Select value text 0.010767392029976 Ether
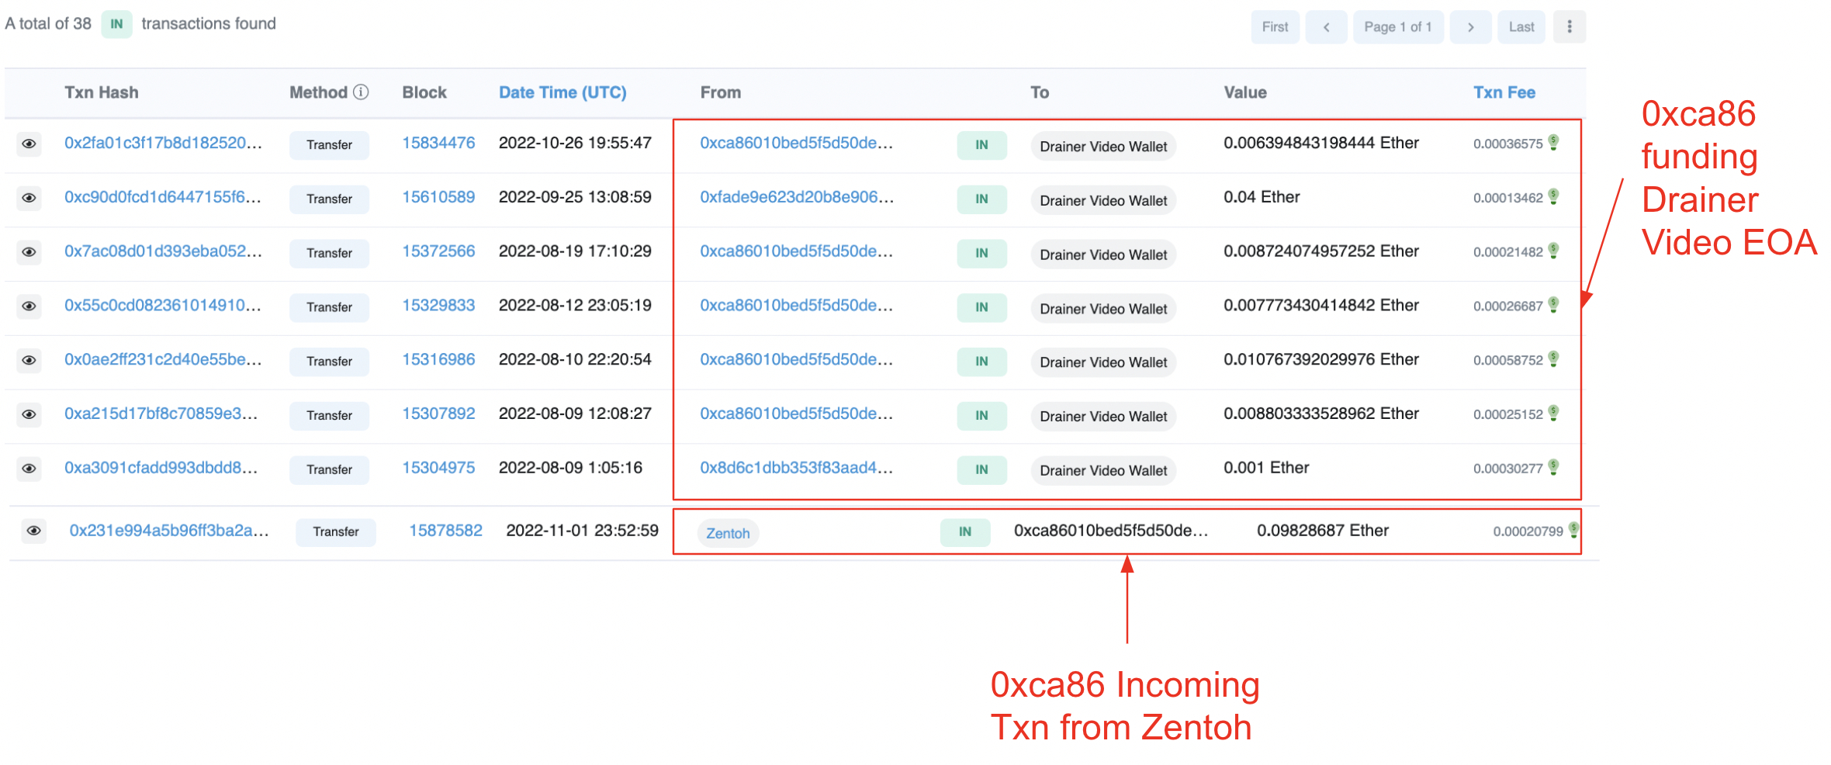Image resolution: width=1831 pixels, height=765 pixels. [x=1321, y=359]
